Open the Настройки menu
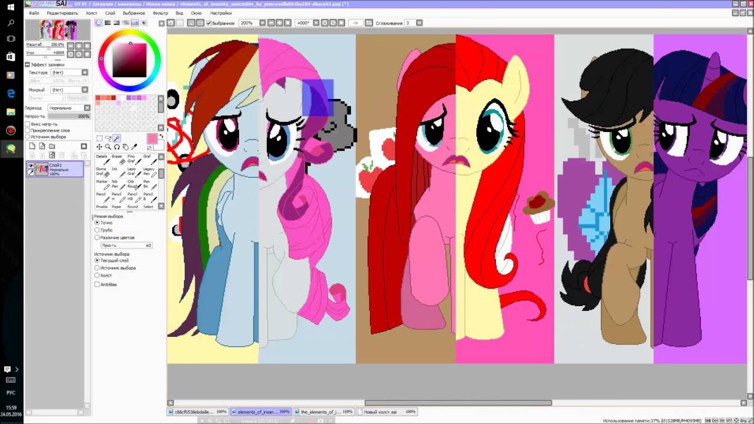 point(221,13)
